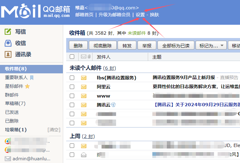Click the paperclip attachment column icon
Screen dimensions: 240x163
tap(89, 56)
